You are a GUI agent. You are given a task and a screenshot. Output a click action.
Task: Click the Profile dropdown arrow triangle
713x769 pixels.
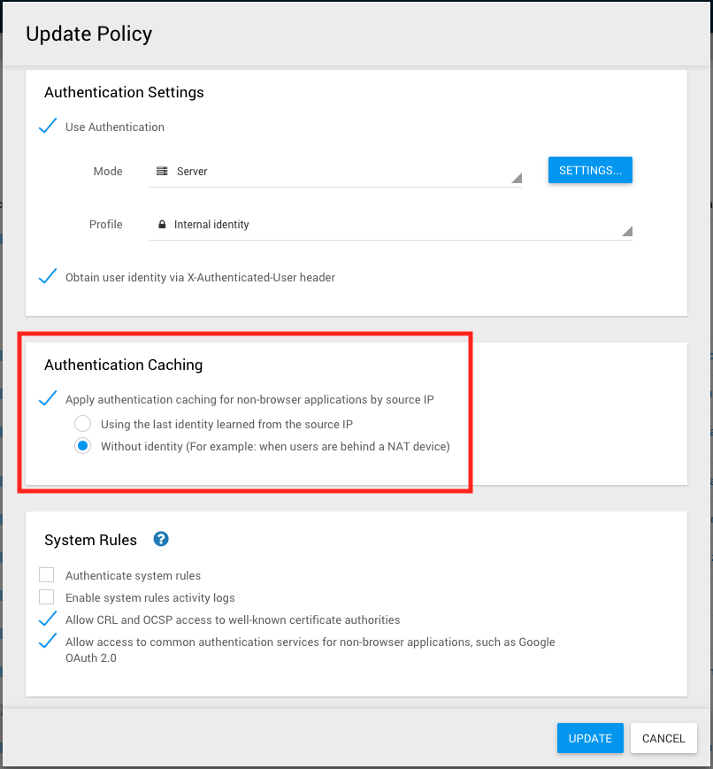(627, 231)
